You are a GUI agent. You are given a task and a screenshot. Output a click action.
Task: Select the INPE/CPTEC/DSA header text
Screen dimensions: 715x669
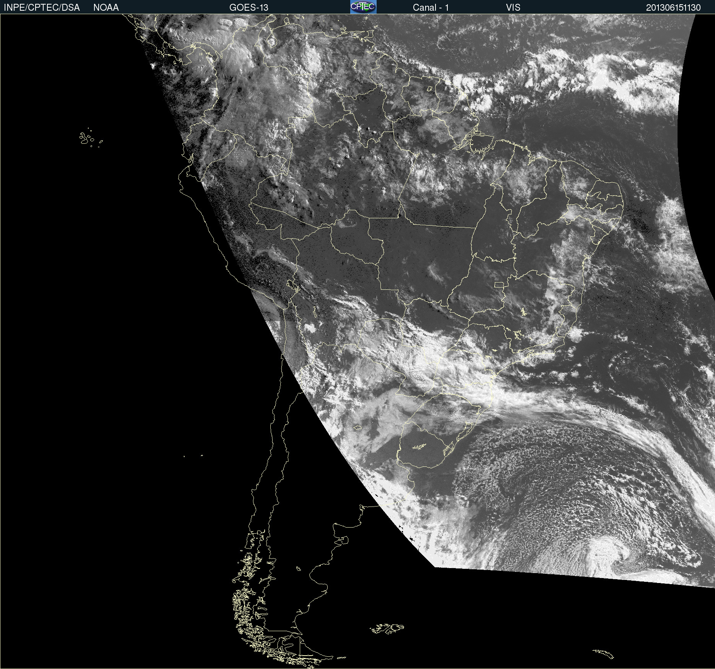coord(42,8)
